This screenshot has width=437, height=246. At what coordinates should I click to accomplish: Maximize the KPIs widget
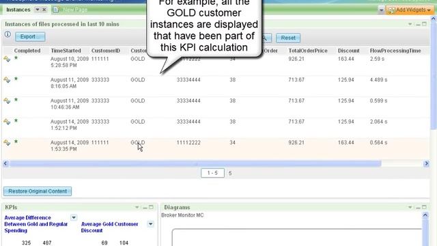click(151, 207)
